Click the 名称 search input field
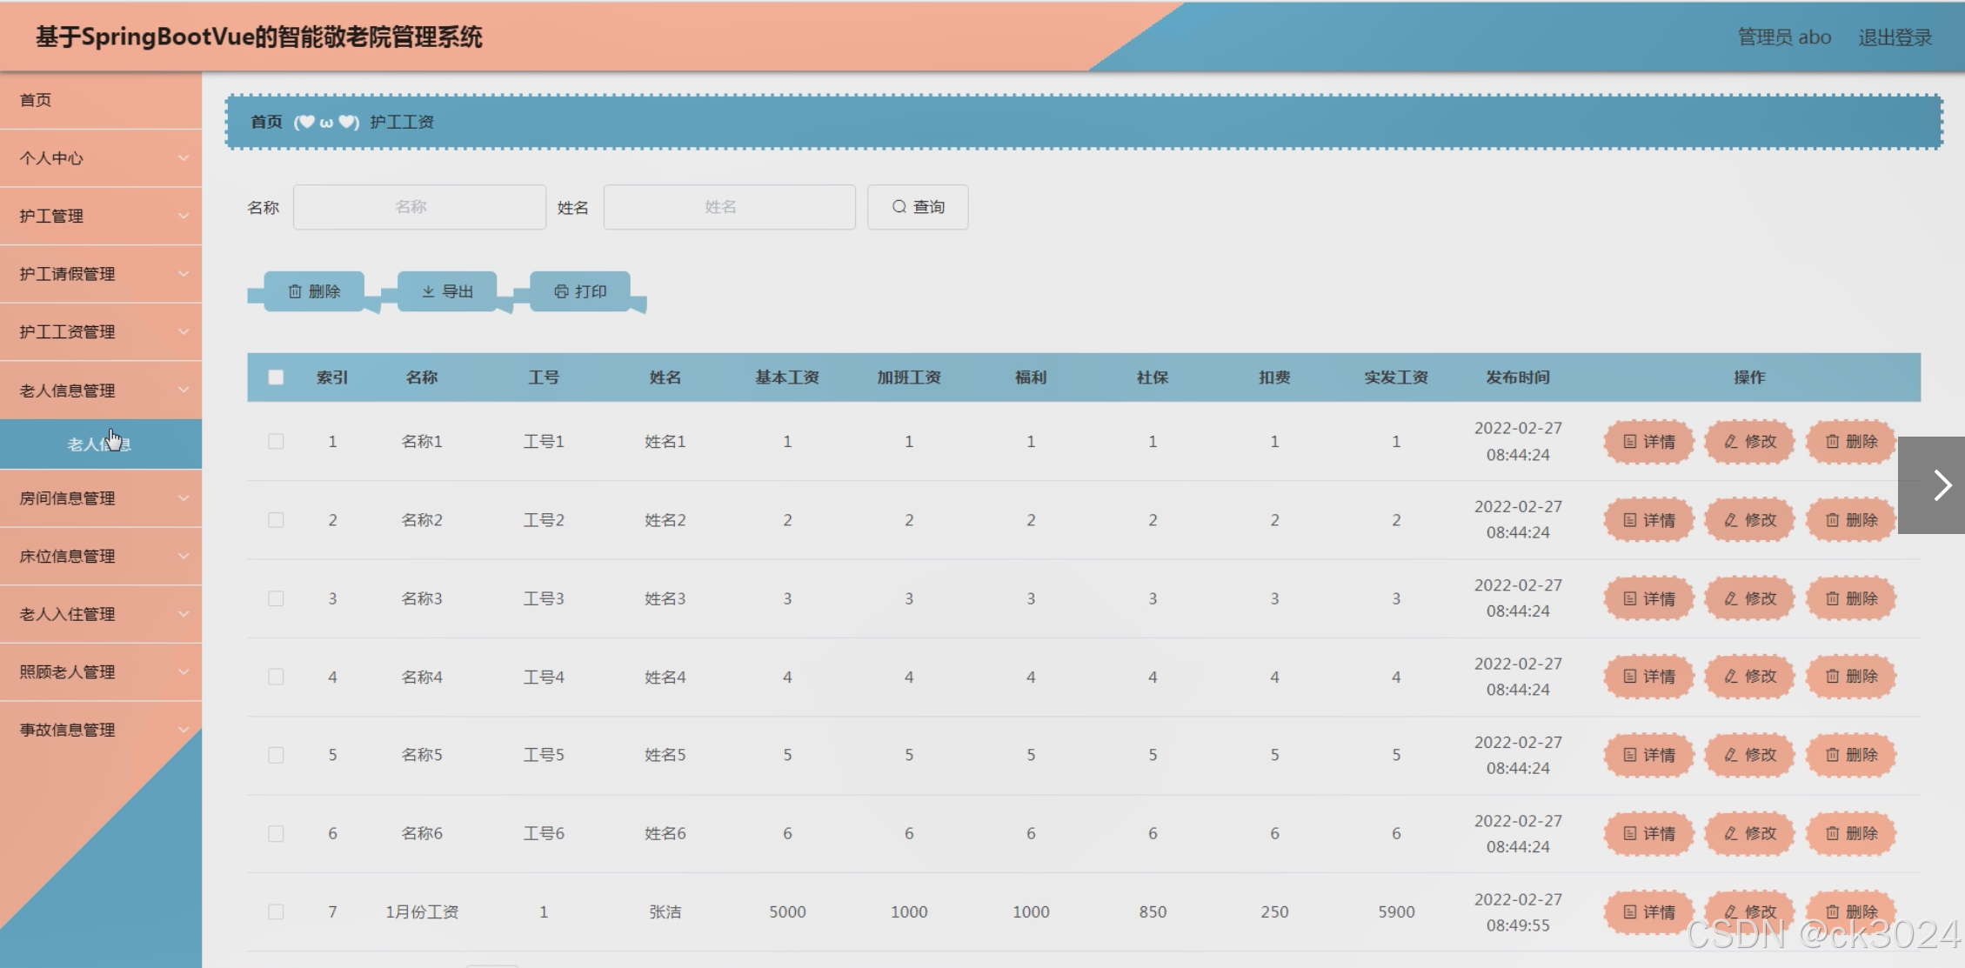This screenshot has height=968, width=1965. pyautogui.click(x=419, y=207)
